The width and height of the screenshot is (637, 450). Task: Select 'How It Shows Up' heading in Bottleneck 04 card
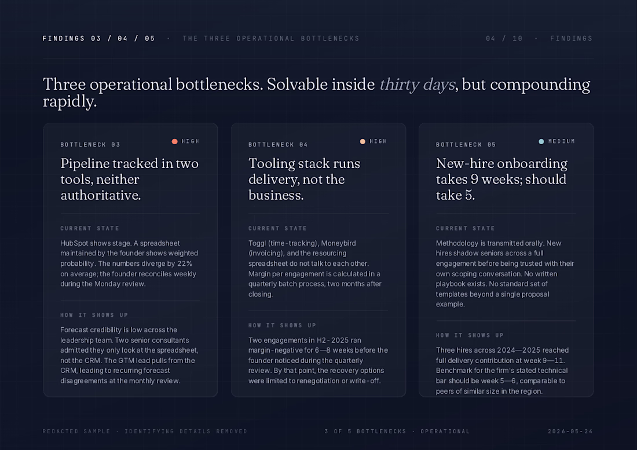pyautogui.click(x=283, y=325)
